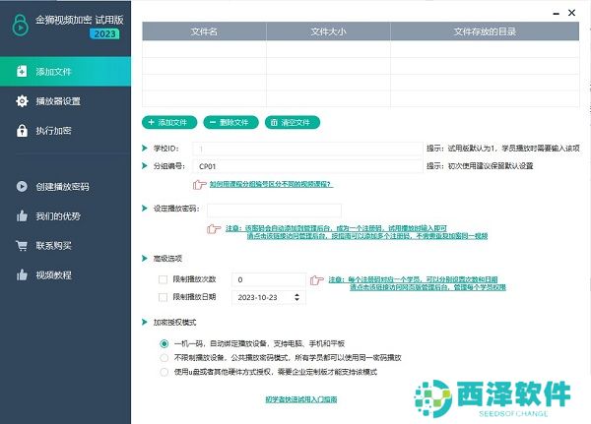Open the link 如何用课程分组编号区分不同的视频课程

pos(272,184)
